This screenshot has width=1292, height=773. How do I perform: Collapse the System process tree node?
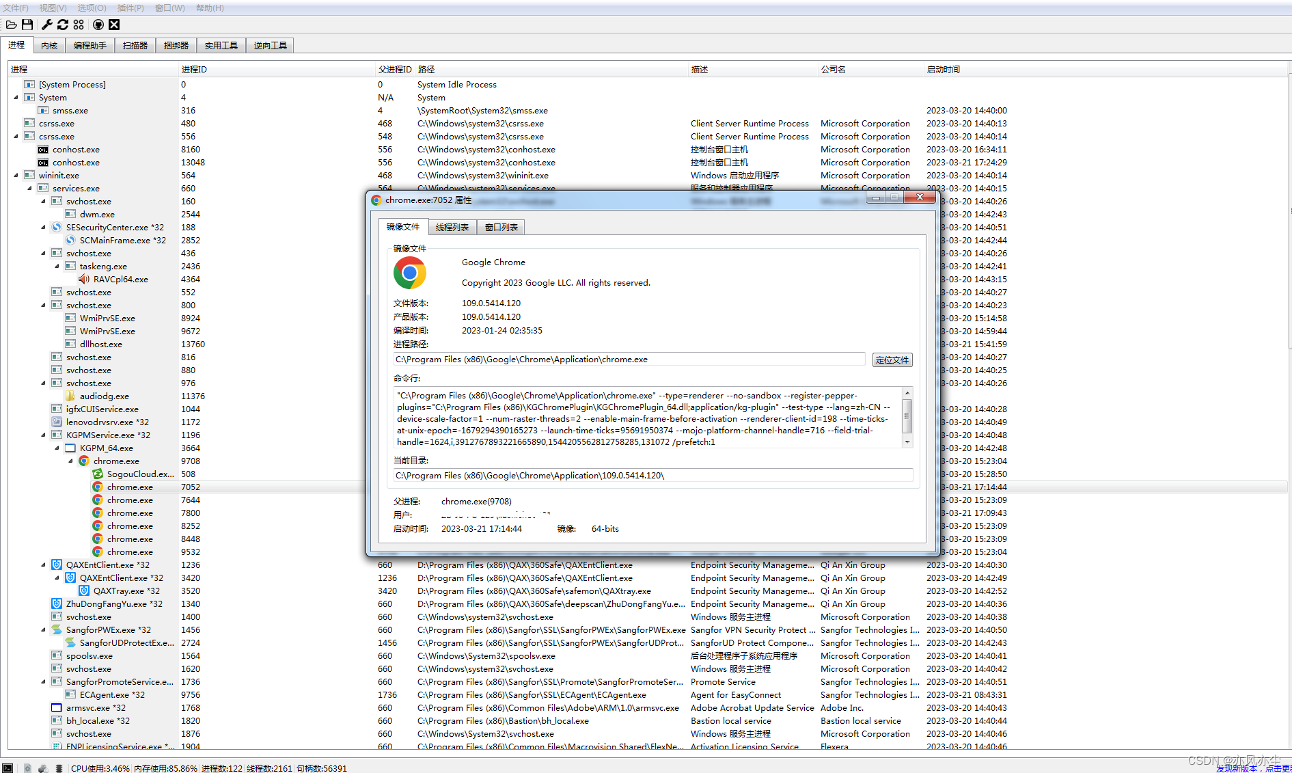coord(16,97)
